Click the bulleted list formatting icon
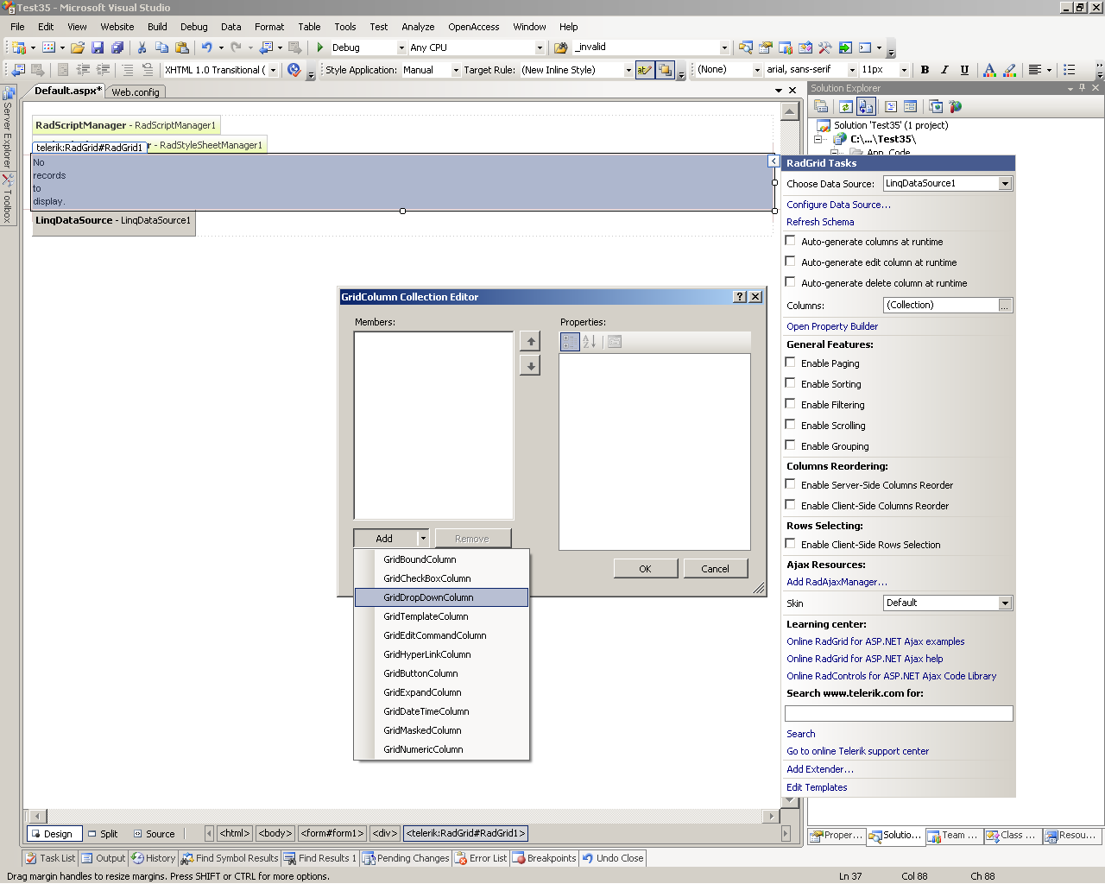Image resolution: width=1105 pixels, height=884 pixels. [x=1070, y=70]
